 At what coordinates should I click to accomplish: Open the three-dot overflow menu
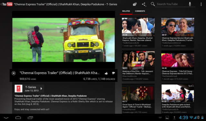click(201, 4)
